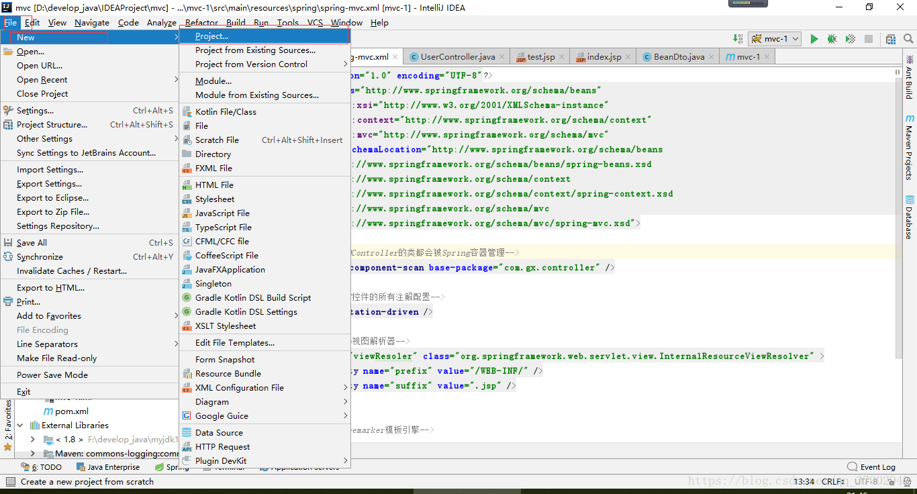Open the Navigate menu
The image size is (917, 494).
tap(92, 22)
